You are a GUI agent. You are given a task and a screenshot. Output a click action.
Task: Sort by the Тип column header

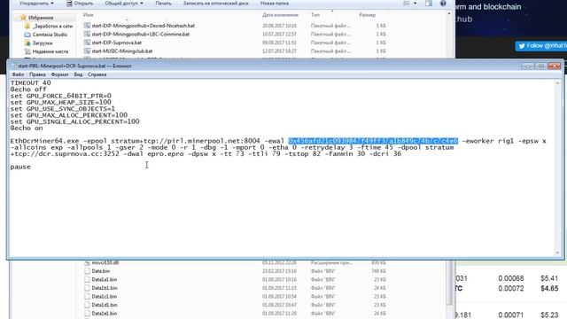(x=315, y=15)
